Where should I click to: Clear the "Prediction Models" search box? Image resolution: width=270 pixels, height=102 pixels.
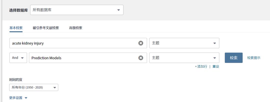point(141,58)
